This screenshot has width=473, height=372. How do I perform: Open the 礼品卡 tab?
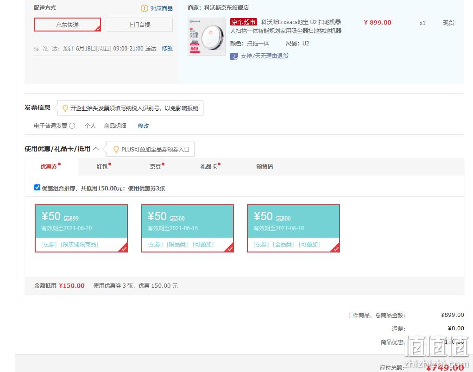[x=209, y=166]
